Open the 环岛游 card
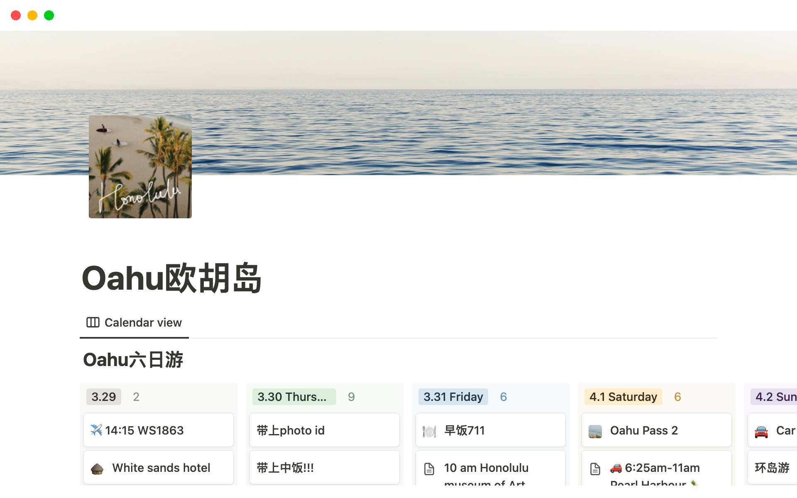This screenshot has width=797, height=498. [773, 467]
